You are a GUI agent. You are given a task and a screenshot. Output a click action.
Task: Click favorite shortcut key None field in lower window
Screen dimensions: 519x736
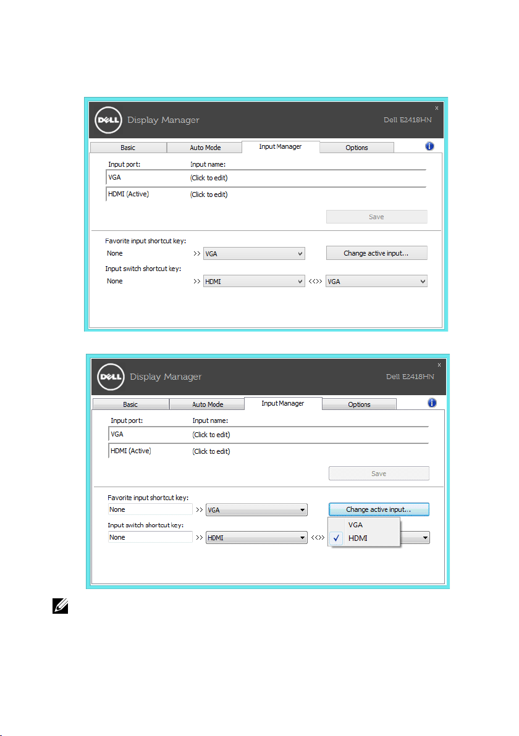click(150, 509)
